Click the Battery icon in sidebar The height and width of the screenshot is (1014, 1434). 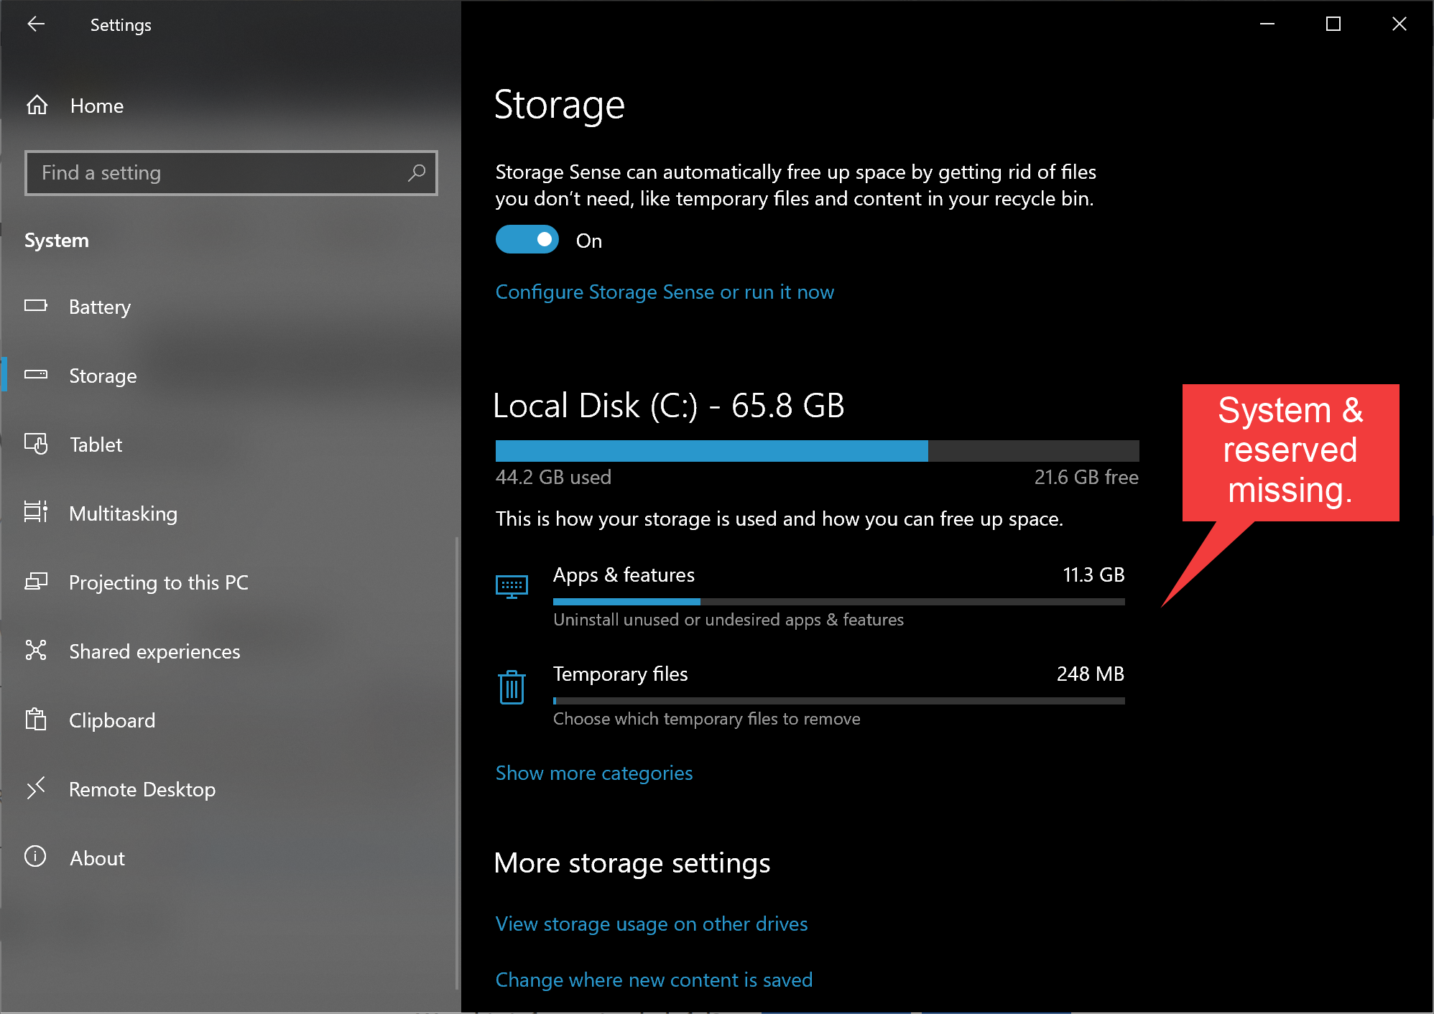(36, 306)
